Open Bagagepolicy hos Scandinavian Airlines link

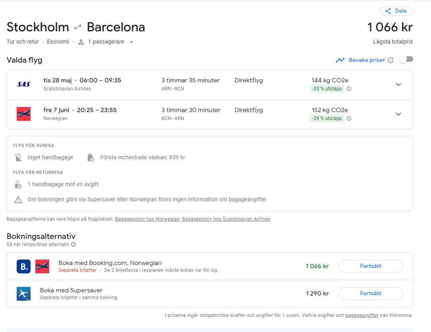[226, 219]
